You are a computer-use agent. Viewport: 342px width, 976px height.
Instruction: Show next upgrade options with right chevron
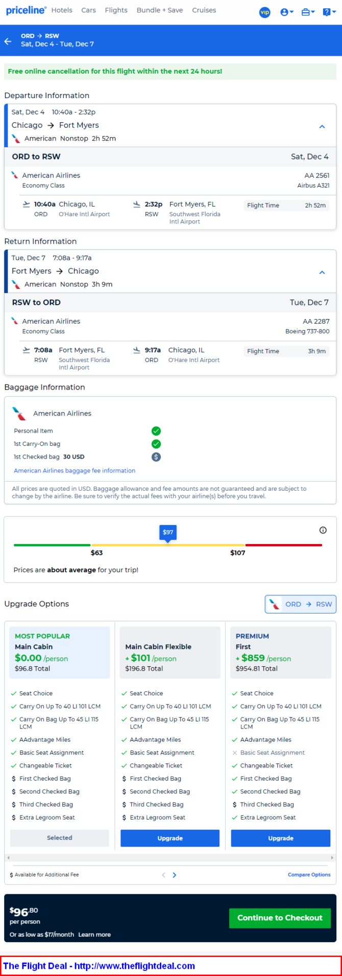click(175, 875)
